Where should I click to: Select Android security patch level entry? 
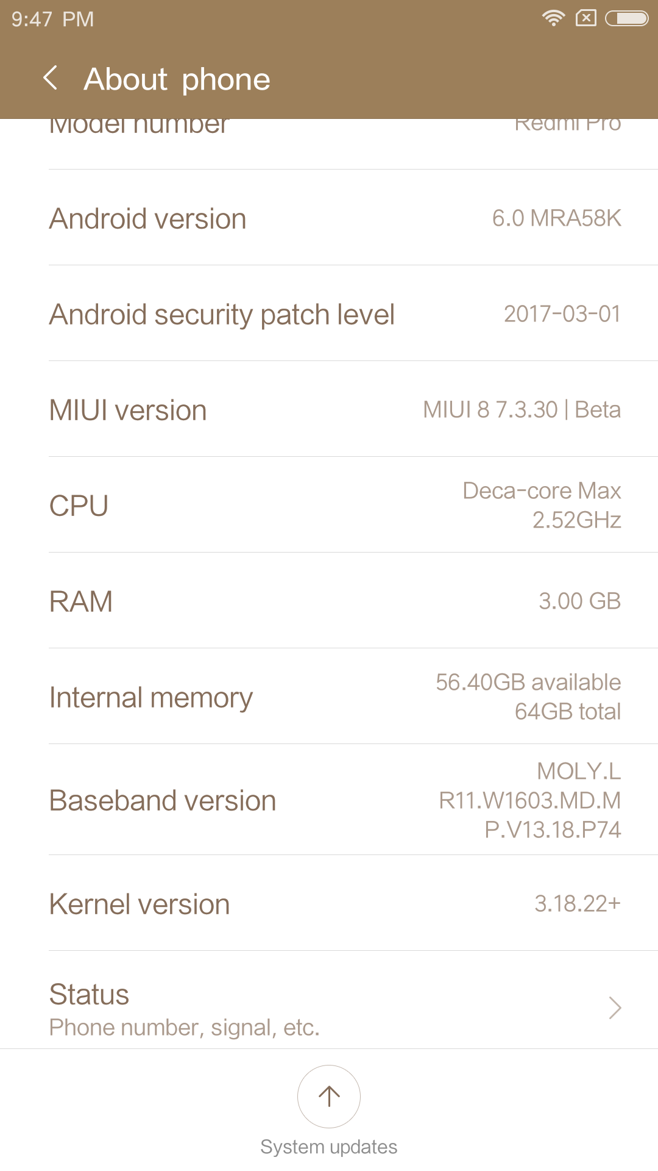coord(329,313)
